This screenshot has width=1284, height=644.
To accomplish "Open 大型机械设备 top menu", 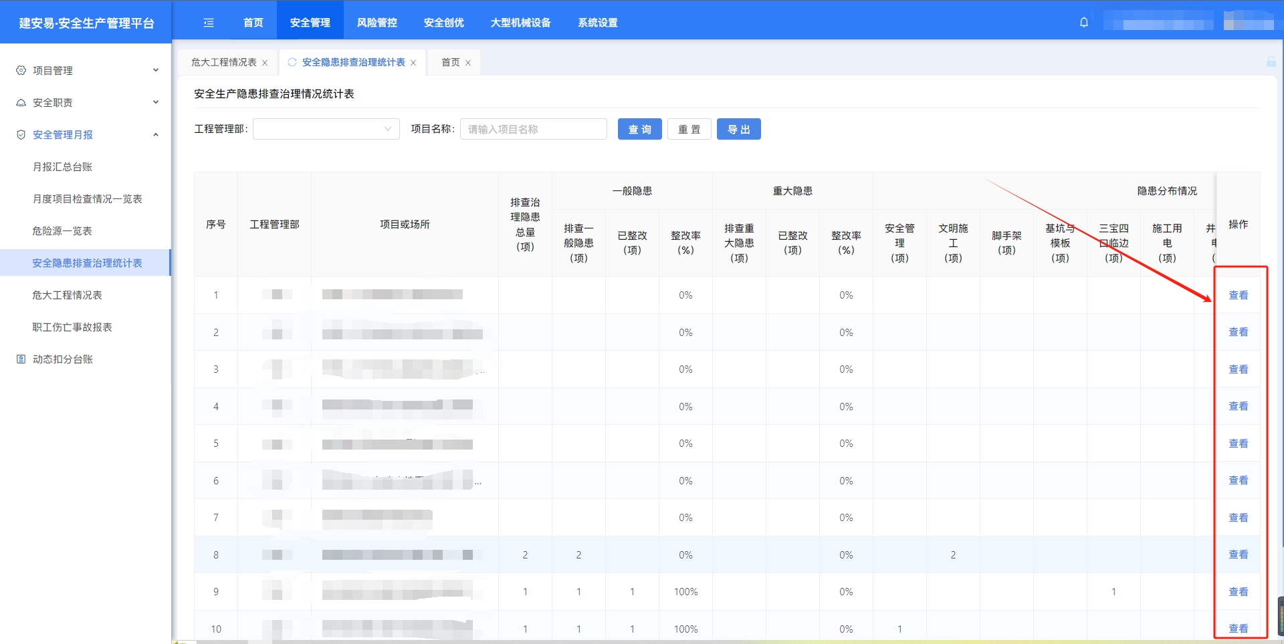I will click(520, 23).
